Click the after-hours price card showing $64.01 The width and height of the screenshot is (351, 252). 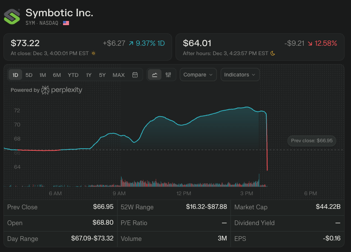point(260,47)
